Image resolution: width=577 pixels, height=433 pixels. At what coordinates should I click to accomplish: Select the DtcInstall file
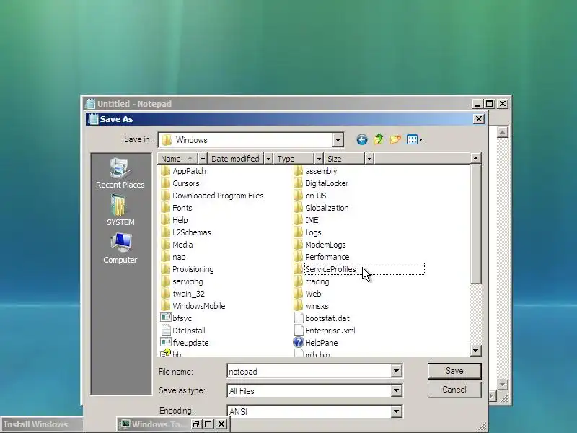[x=183, y=331]
